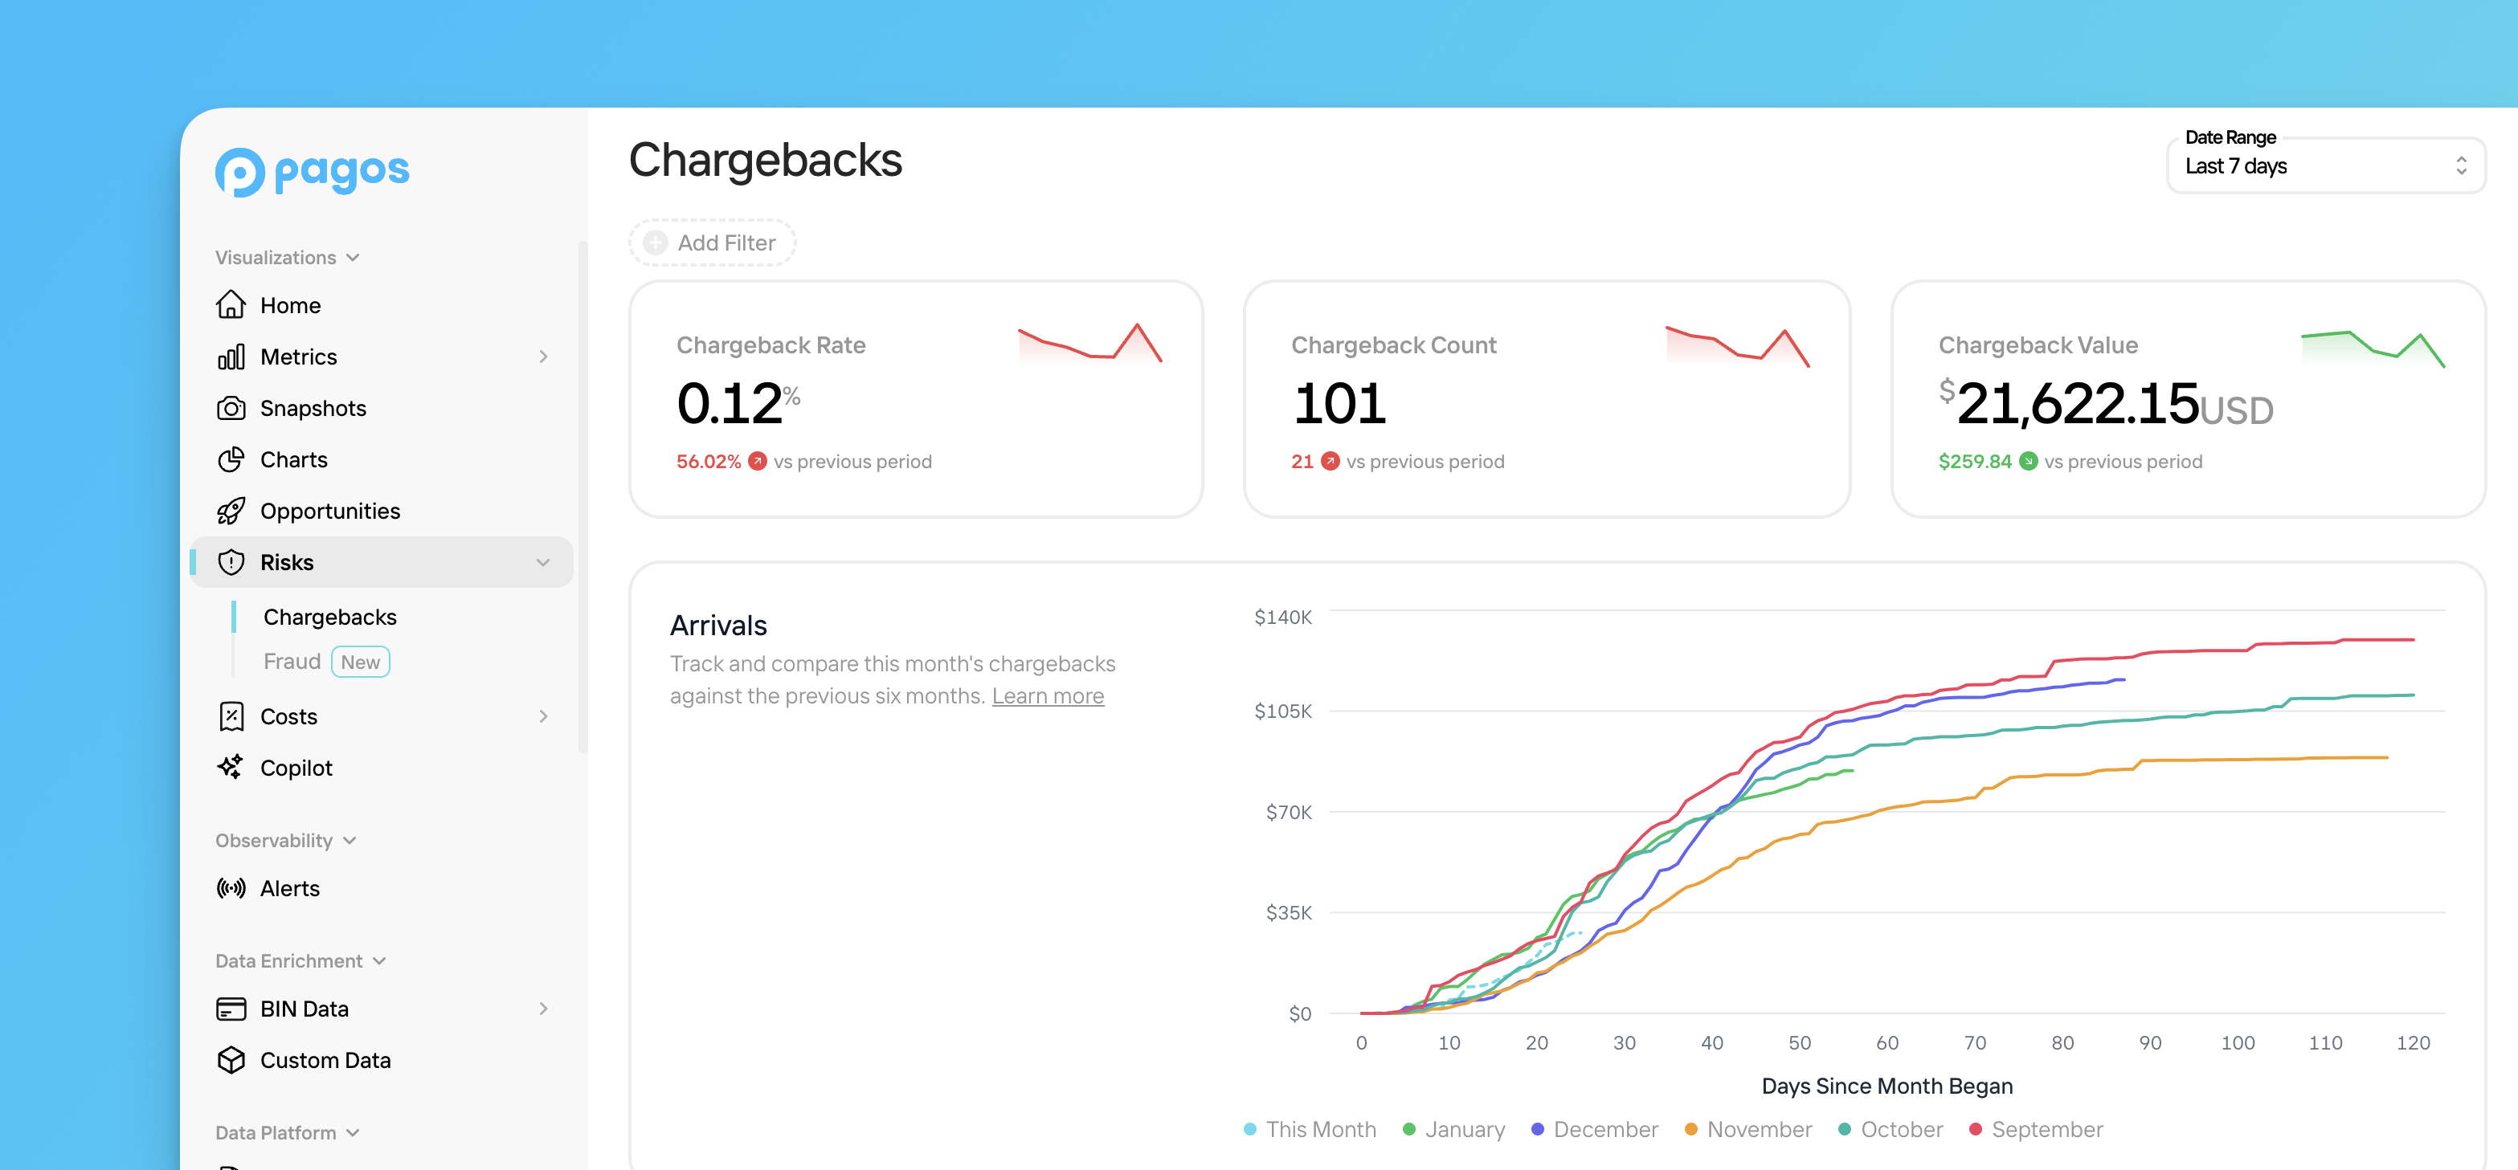Expand the Costs submenu arrow
Screen dimensions: 2518x1170
(x=543, y=715)
